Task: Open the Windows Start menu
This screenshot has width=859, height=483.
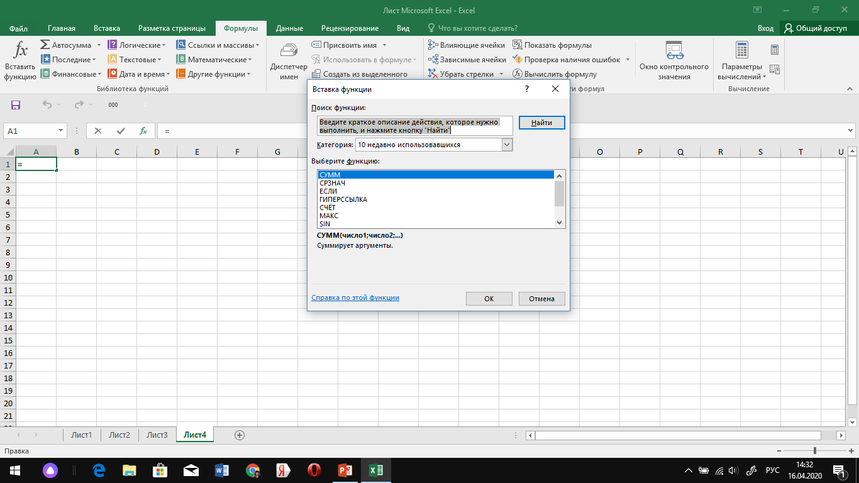Action: tap(14, 470)
